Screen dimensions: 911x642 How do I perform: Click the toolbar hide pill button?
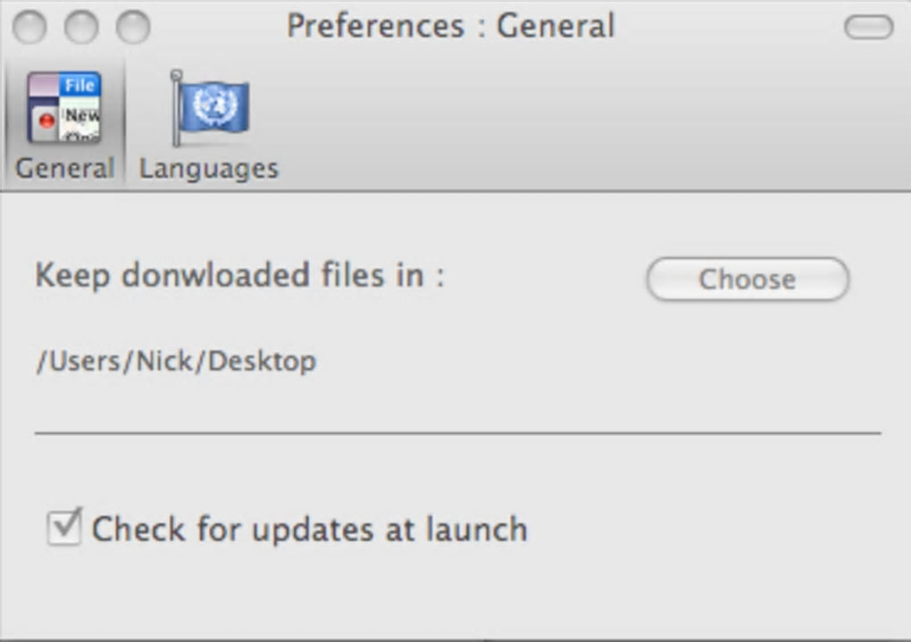pyautogui.click(x=868, y=28)
